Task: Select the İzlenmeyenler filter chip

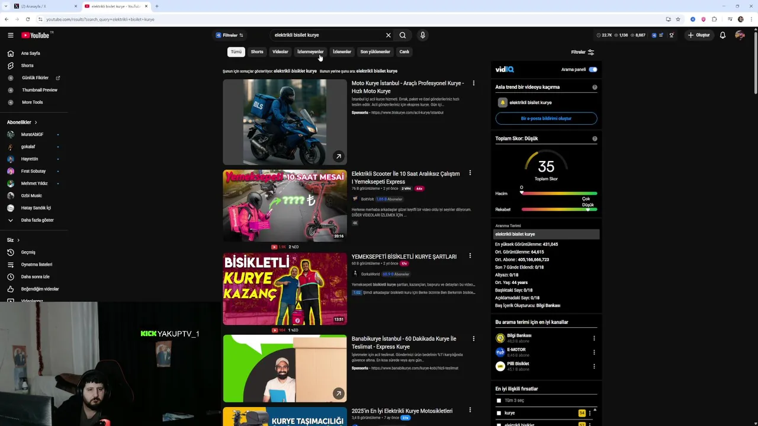Action: (x=310, y=52)
